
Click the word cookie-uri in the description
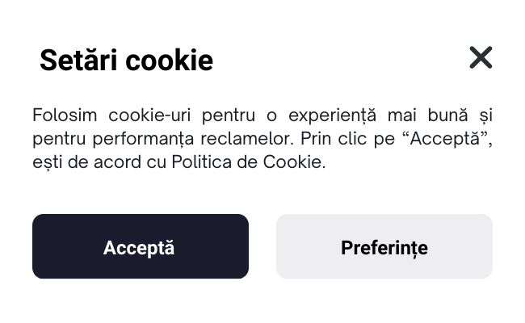point(149,115)
